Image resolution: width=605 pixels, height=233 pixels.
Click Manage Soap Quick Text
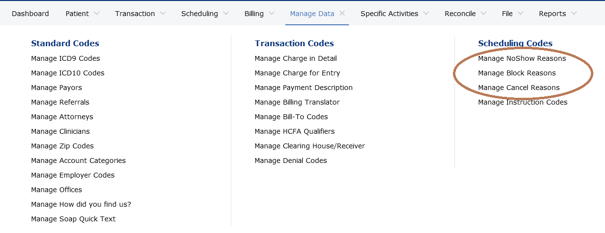[x=73, y=219]
